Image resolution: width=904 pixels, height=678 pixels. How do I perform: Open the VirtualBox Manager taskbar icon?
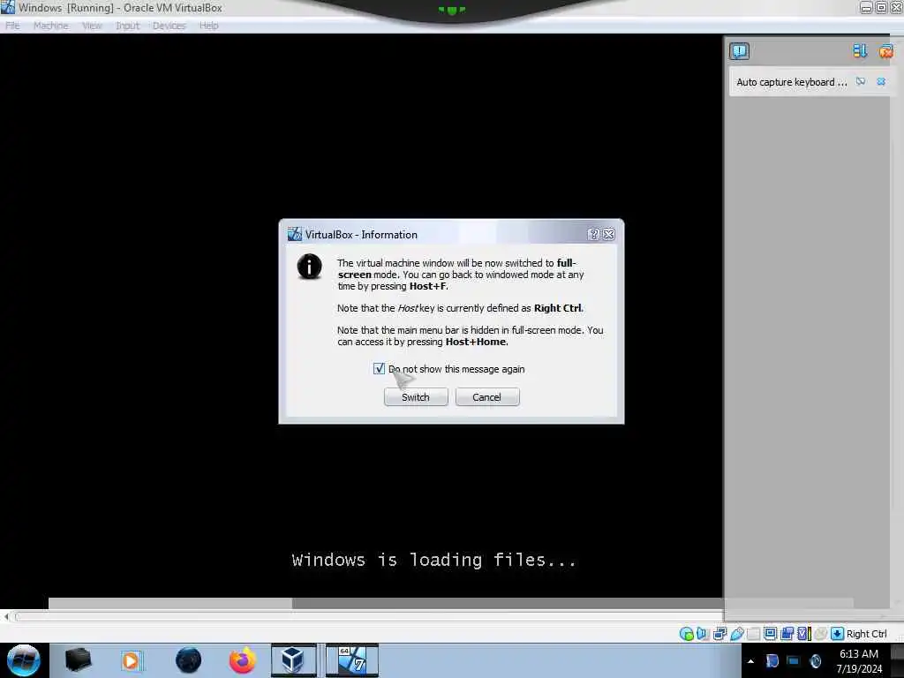pos(293,660)
